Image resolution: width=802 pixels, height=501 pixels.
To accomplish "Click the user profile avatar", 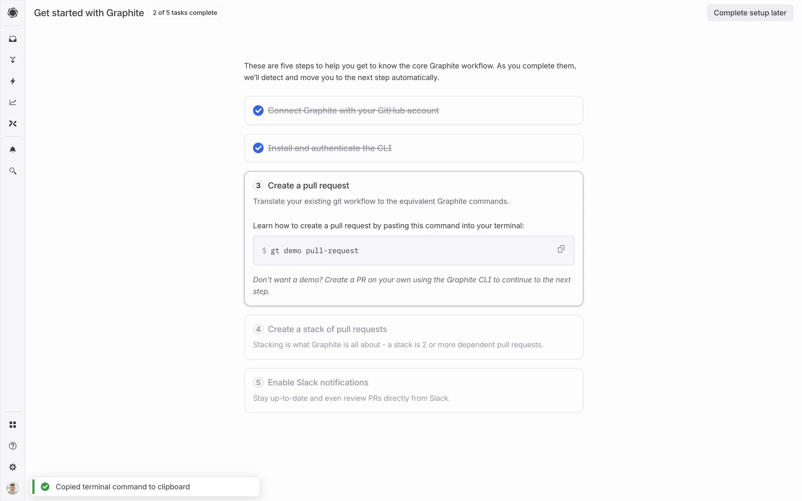I will pos(13,488).
